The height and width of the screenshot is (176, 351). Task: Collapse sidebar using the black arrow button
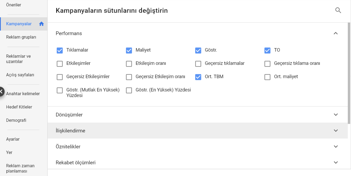[1, 91]
